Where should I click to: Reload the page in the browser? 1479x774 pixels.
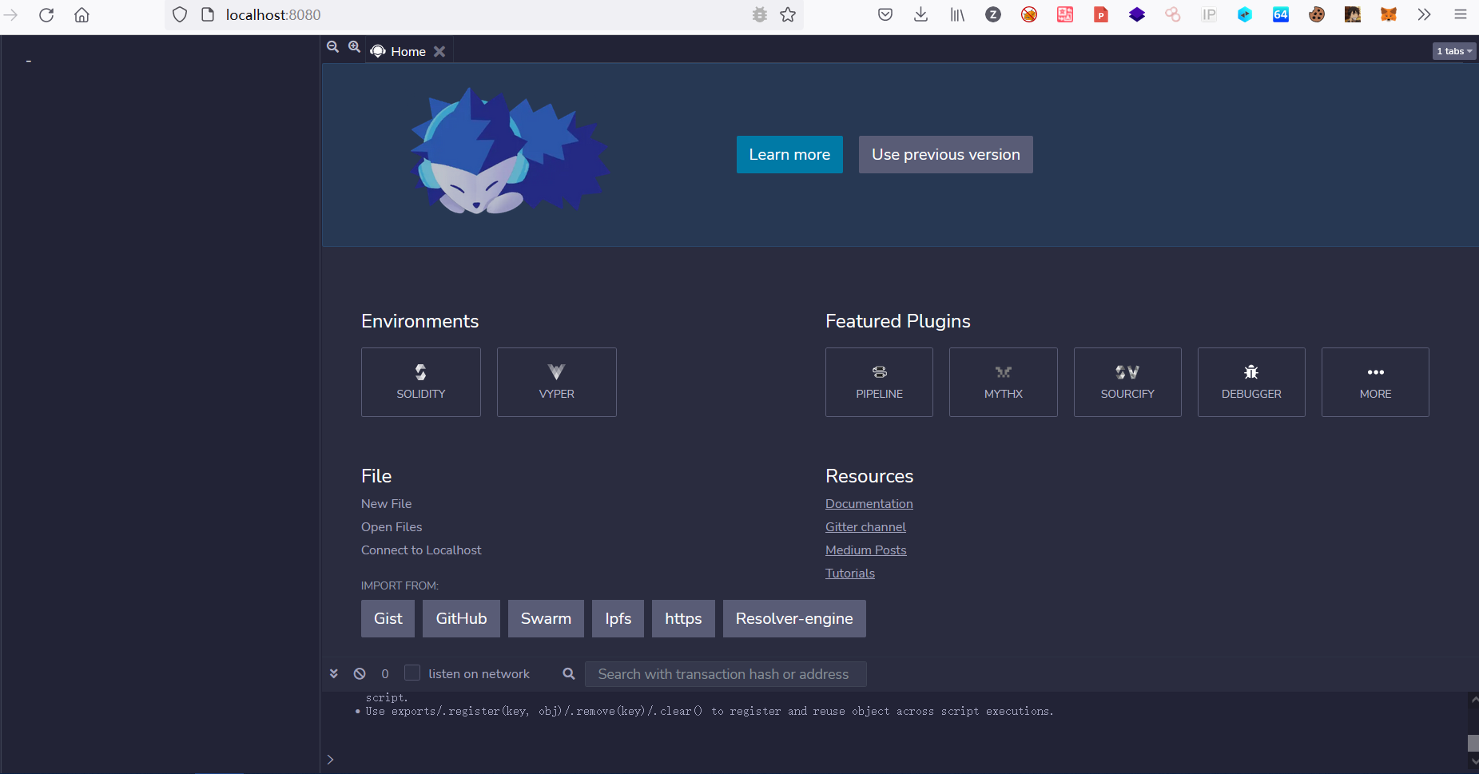(x=46, y=14)
